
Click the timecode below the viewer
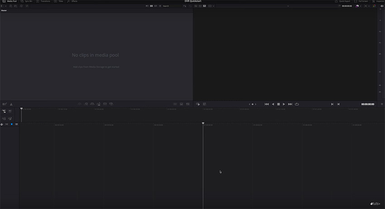[x=368, y=104]
